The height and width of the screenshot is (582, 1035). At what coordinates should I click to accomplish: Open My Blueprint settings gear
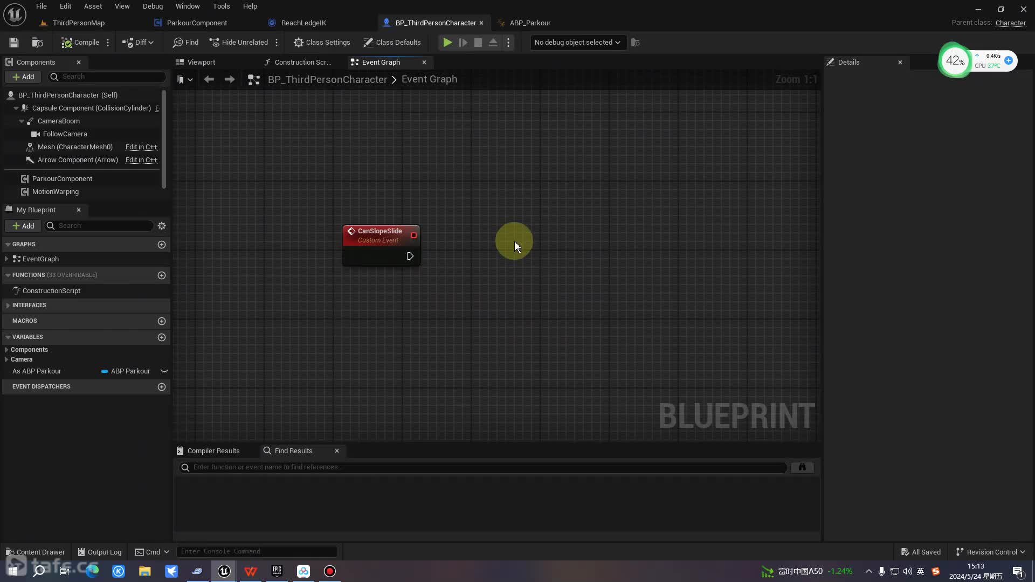click(x=162, y=226)
